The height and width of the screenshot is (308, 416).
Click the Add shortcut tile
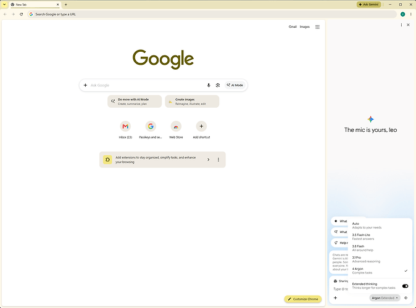201,130
